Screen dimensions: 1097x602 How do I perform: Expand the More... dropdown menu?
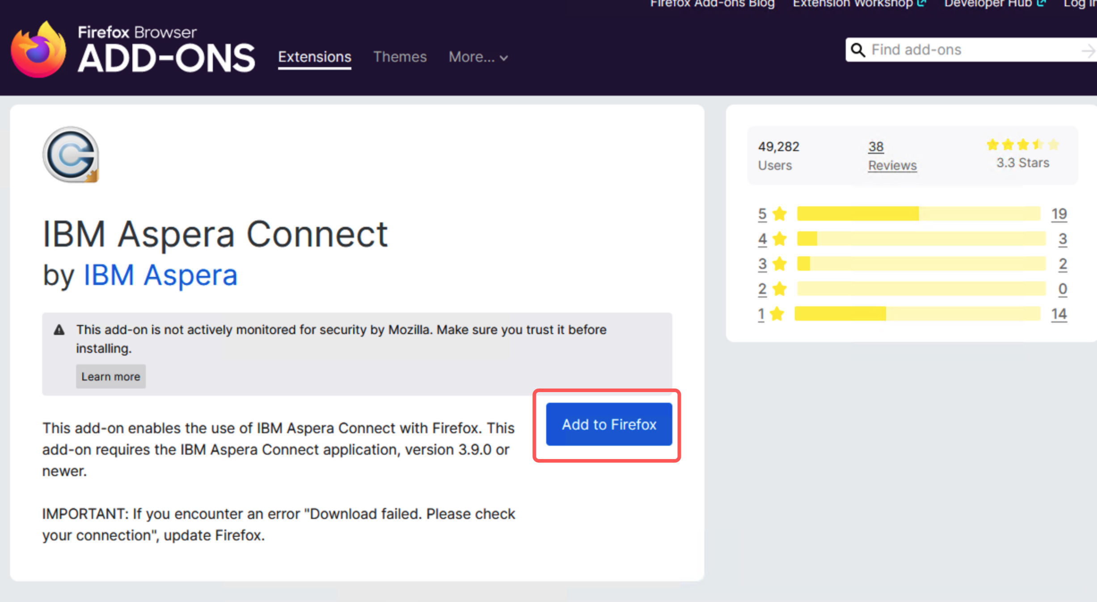tap(478, 57)
